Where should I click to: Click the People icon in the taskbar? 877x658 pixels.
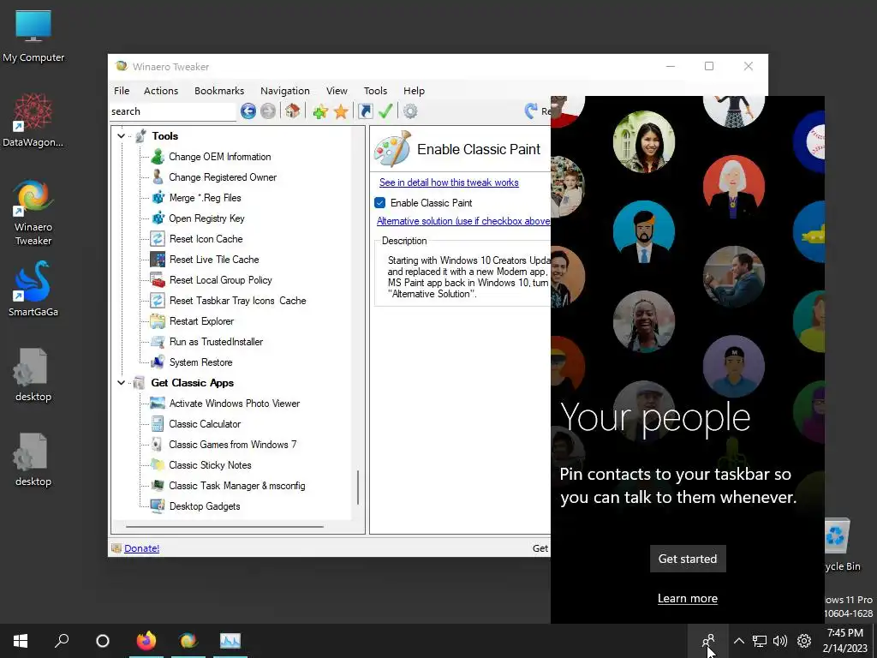[x=708, y=641]
